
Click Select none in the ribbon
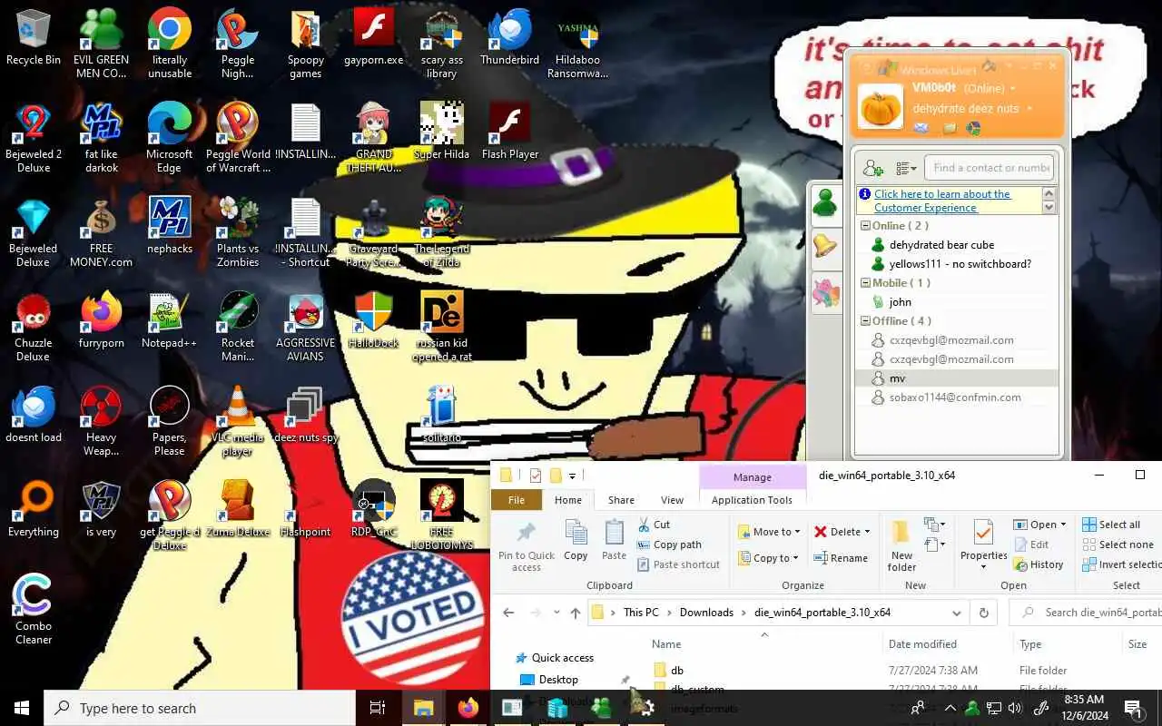coord(1118,544)
